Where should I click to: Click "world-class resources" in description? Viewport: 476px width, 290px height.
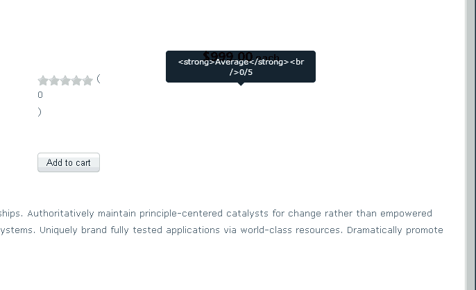(x=290, y=230)
